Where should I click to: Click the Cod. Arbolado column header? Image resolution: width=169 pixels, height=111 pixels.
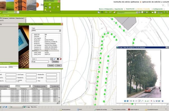click(x=47, y=89)
